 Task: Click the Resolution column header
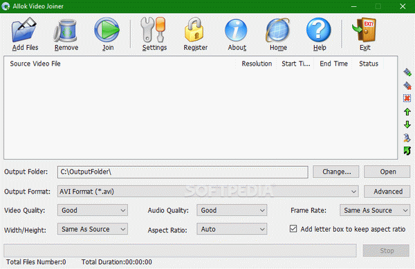tap(257, 64)
